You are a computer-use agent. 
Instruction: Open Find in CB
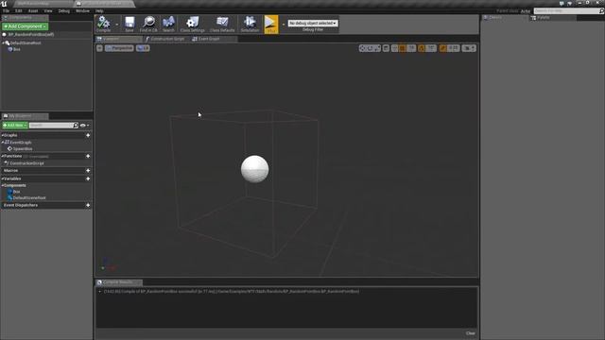pyautogui.click(x=148, y=24)
